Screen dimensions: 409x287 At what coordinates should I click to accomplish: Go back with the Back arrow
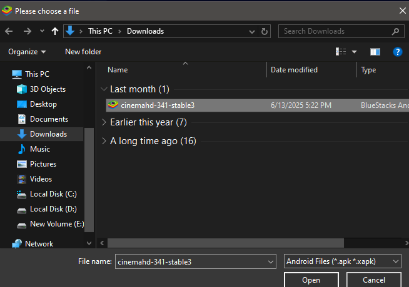coord(9,31)
